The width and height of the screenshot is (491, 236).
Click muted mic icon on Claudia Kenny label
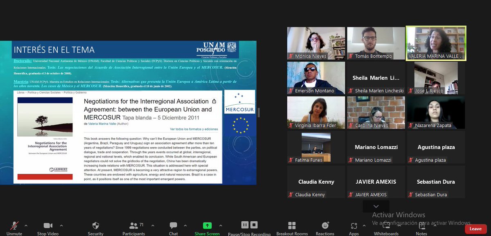(x=291, y=195)
